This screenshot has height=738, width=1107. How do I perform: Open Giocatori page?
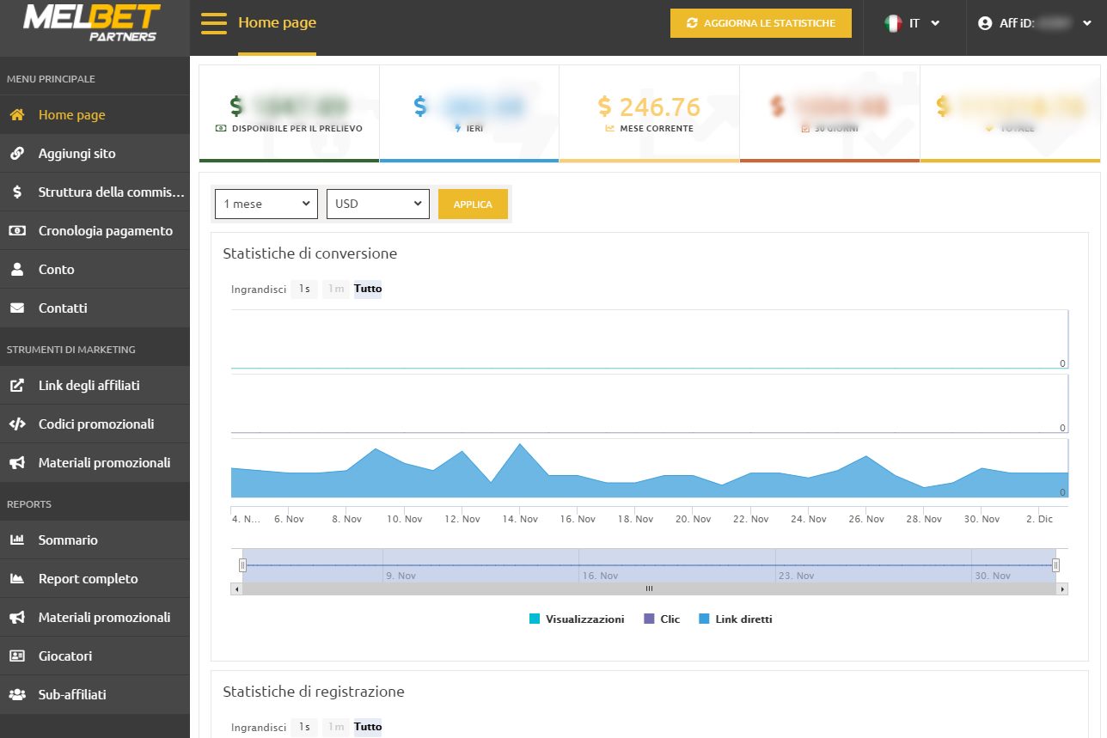tap(95, 656)
